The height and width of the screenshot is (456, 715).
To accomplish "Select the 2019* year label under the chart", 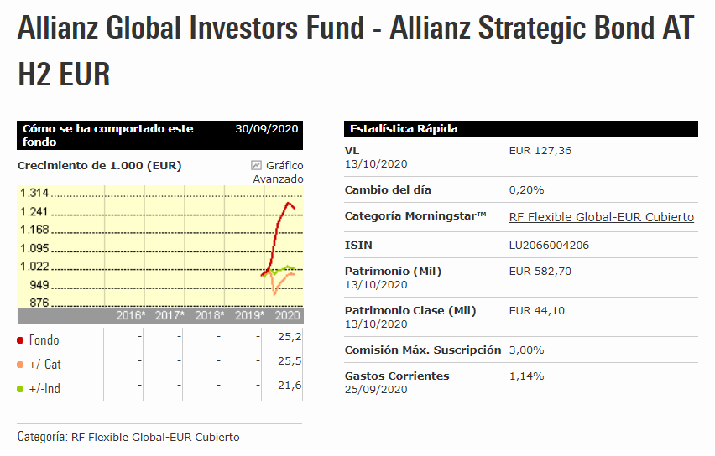I will tap(248, 316).
